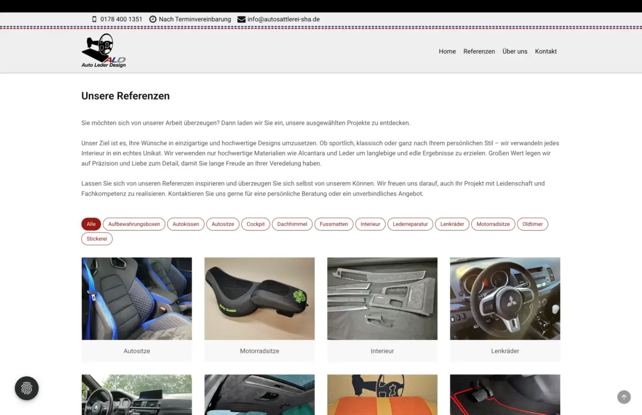Select the Alle filter pill
642x415 pixels.
[x=91, y=224]
